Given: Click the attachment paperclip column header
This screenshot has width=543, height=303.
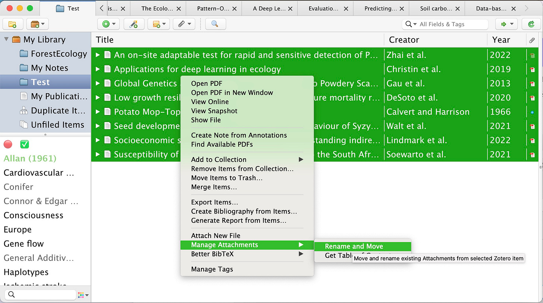Looking at the screenshot, I should [532, 40].
